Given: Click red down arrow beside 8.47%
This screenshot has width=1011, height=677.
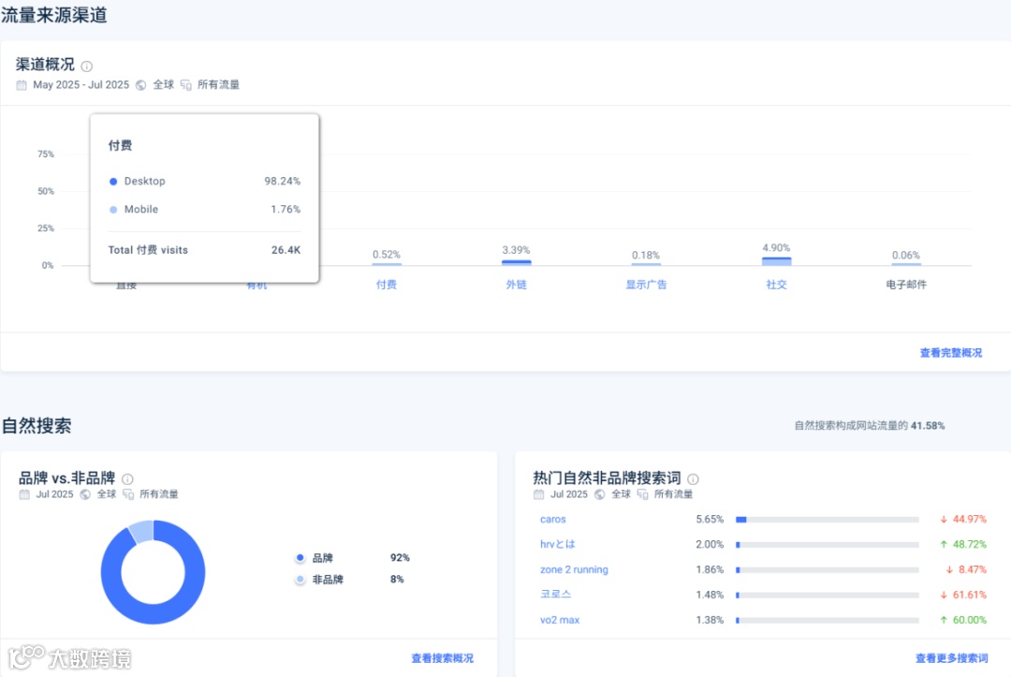Looking at the screenshot, I should (949, 570).
